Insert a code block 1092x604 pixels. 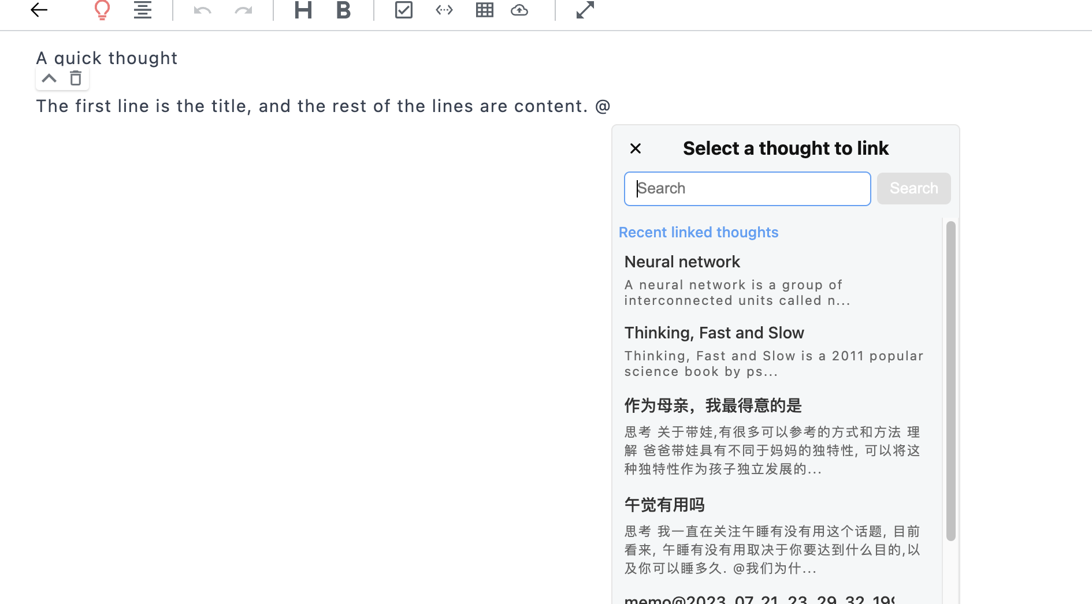point(444,10)
